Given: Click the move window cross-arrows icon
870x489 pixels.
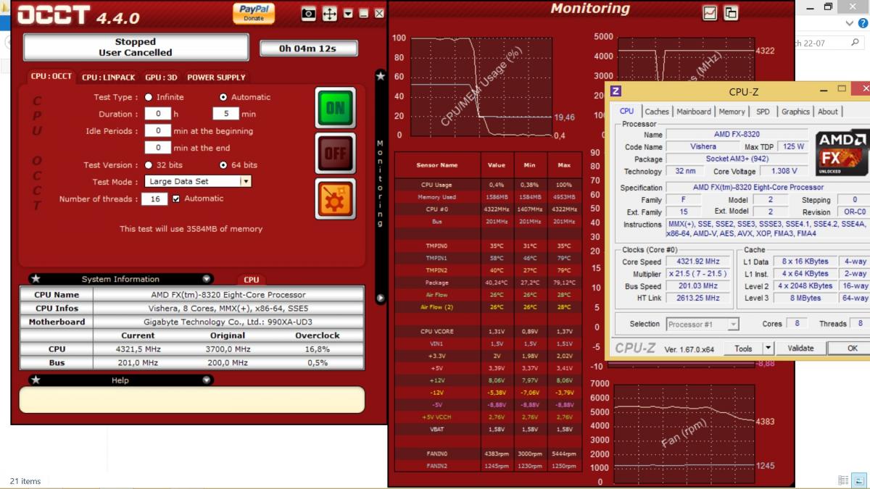Looking at the screenshot, I should tap(330, 13).
